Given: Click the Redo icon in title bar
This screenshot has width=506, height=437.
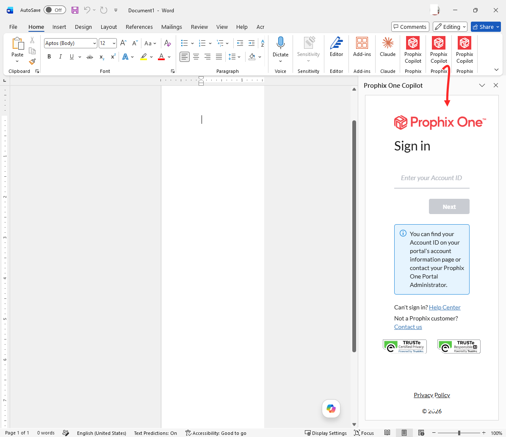Looking at the screenshot, I should pyautogui.click(x=104, y=10).
